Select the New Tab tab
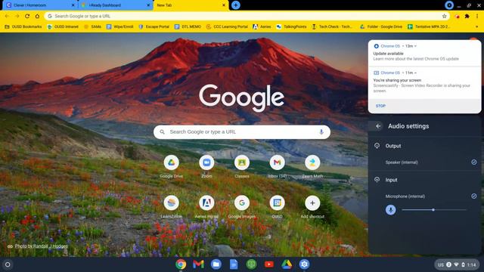The image size is (484, 272). 191,5
